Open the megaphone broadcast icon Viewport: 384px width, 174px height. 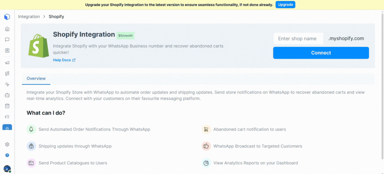pos(7,63)
